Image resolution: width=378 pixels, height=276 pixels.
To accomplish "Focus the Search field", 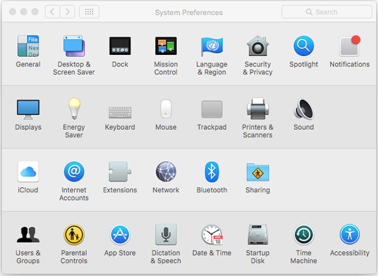I will [x=326, y=12].
